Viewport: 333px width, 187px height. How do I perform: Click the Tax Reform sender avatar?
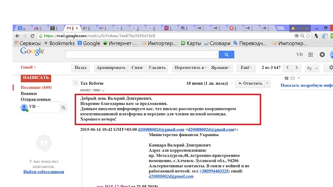(x=75, y=83)
